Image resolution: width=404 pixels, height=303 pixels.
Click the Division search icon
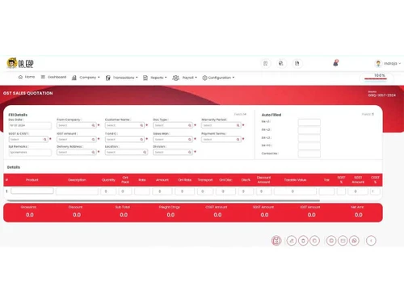[190, 152]
